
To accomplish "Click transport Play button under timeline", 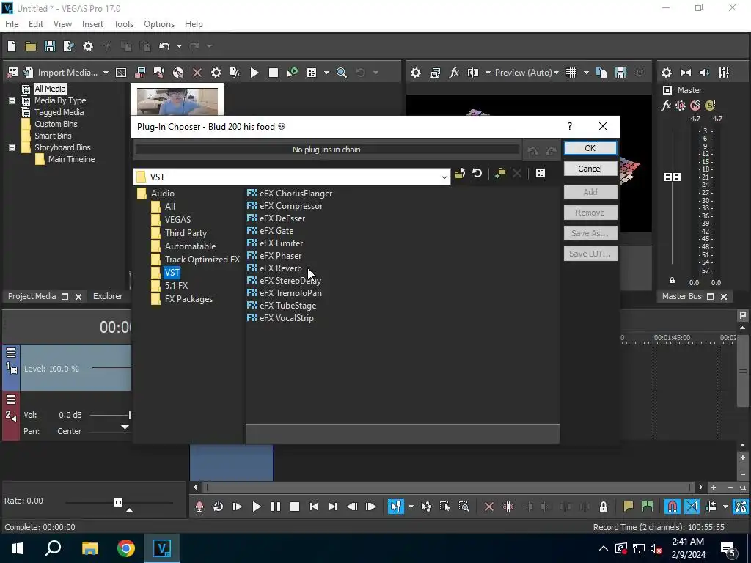I will tap(256, 507).
